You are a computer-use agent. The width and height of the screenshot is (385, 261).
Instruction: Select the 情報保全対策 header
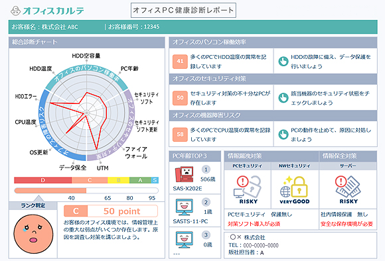[x=348, y=156]
